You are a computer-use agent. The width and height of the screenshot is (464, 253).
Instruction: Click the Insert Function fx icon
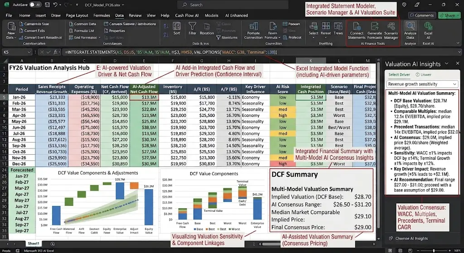coord(56,53)
